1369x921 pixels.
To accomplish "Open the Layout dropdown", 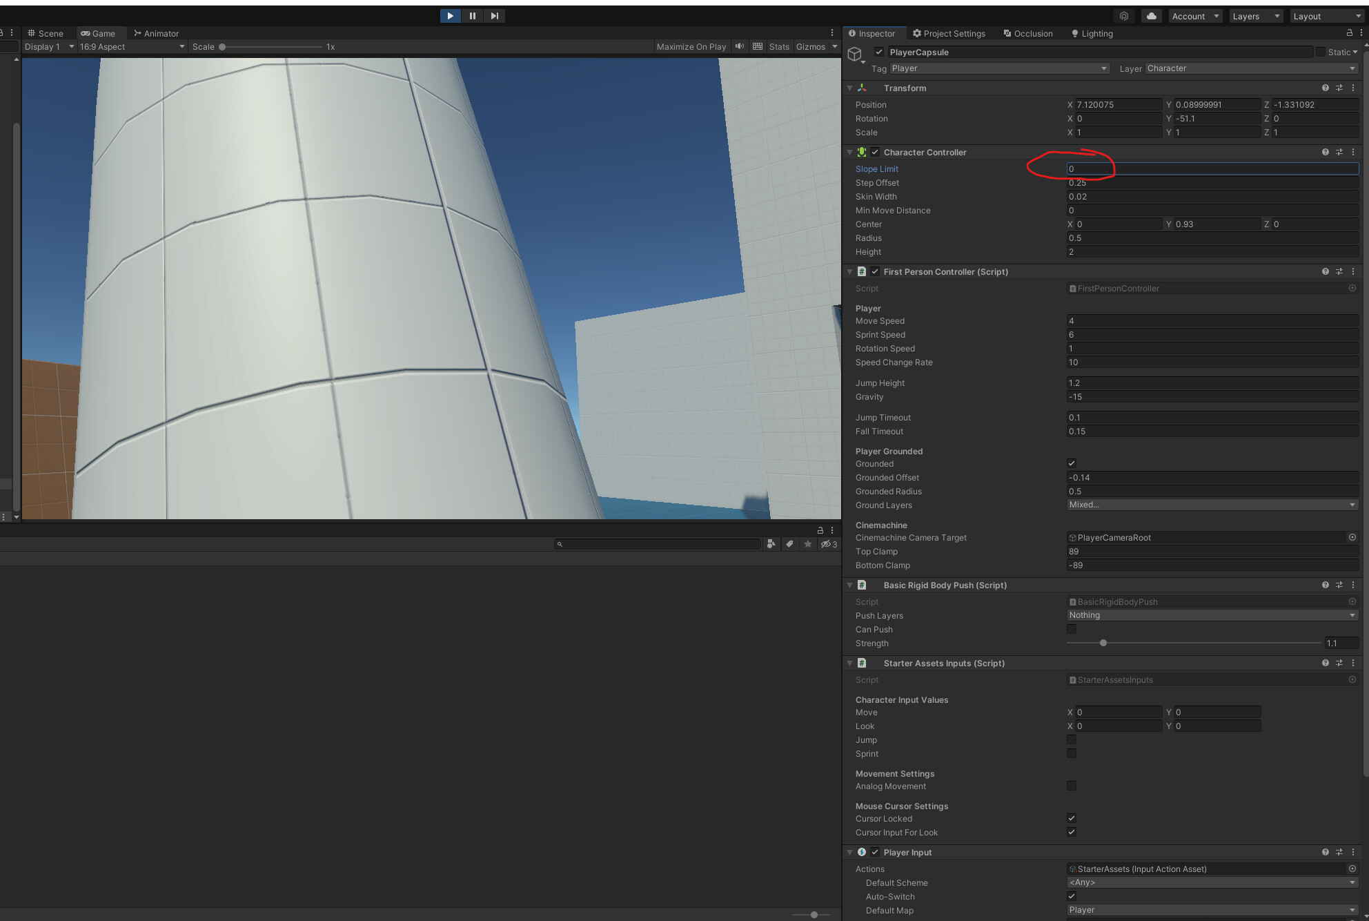I will 1325,15.
